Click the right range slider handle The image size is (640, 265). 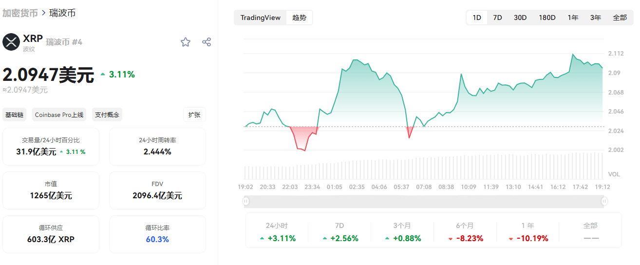604,201
